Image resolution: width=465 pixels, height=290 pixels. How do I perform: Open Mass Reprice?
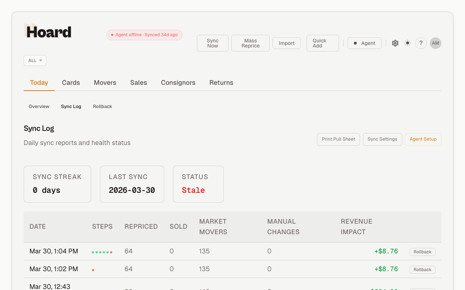pyautogui.click(x=250, y=43)
